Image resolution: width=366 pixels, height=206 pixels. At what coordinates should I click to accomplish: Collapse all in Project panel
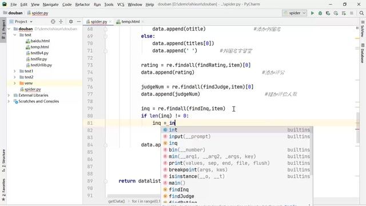tap(61, 22)
